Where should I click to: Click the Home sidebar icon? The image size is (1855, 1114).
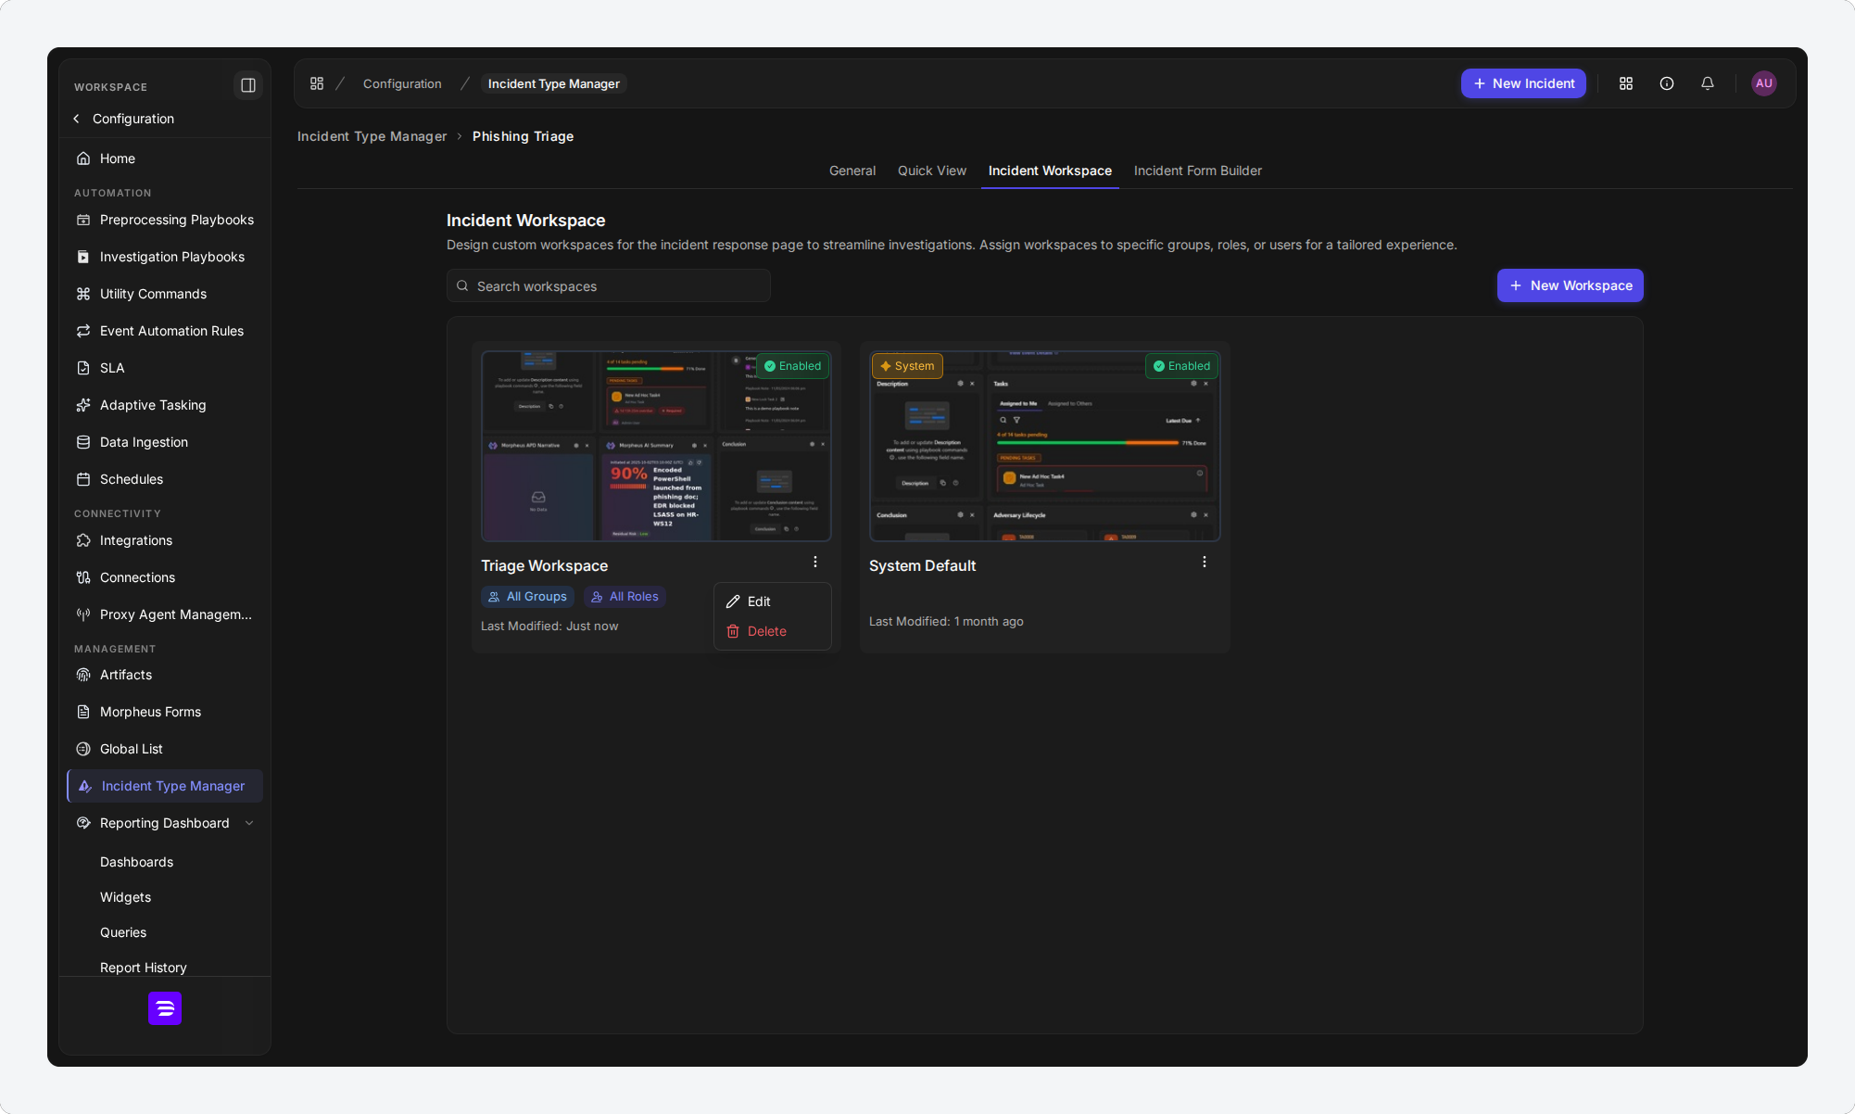click(83, 158)
